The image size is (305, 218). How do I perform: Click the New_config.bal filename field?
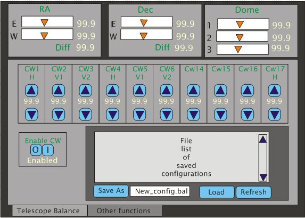click(x=160, y=191)
